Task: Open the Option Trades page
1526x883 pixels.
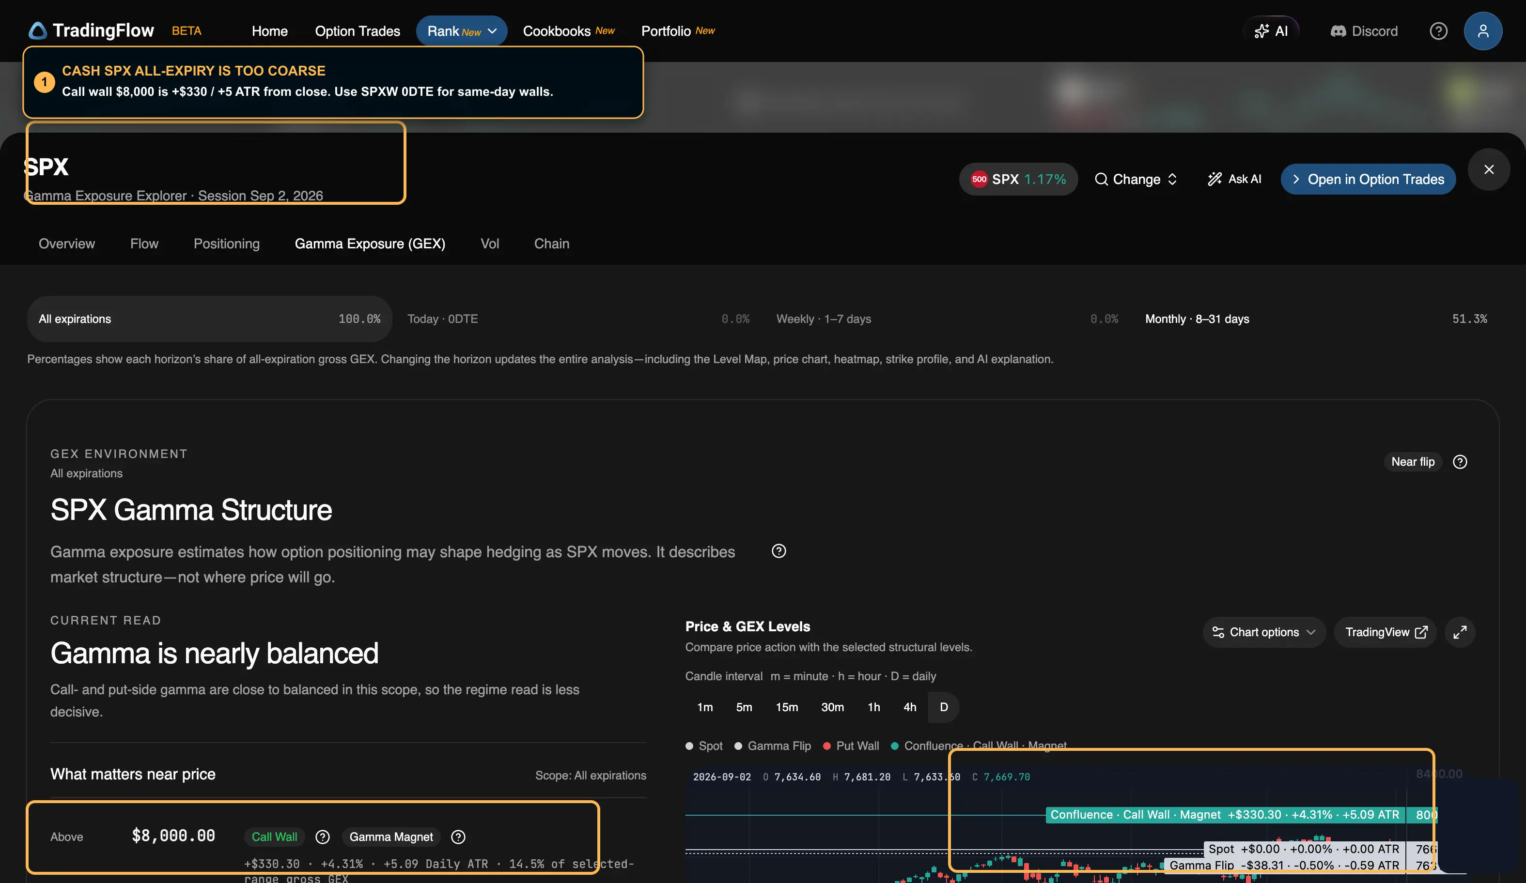Action: [x=358, y=31]
